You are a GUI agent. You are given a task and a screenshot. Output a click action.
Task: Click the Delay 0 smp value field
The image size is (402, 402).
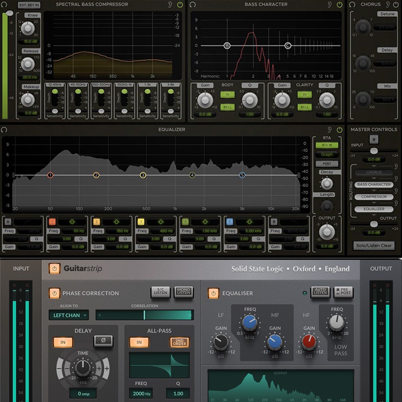click(x=83, y=393)
